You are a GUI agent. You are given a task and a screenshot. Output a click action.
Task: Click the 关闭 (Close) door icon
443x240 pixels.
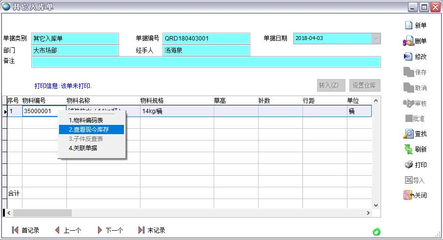[x=415, y=196]
